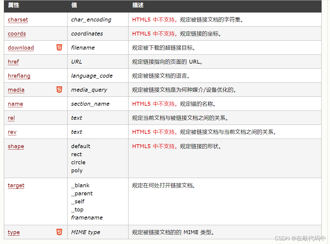Click the _blank target value
The width and height of the screenshot is (330, 244).
pyautogui.click(x=80, y=185)
